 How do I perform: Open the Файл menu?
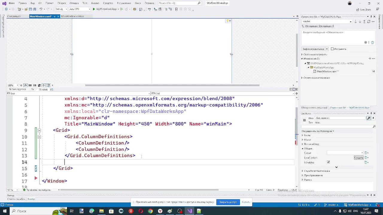[12, 3]
